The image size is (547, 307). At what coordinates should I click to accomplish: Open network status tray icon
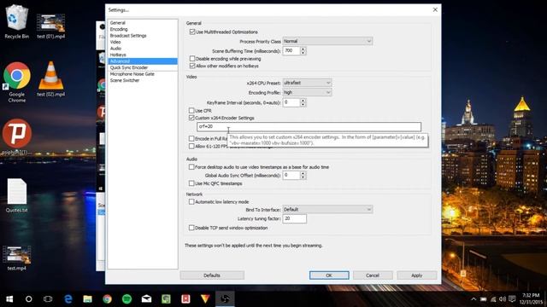click(x=493, y=299)
